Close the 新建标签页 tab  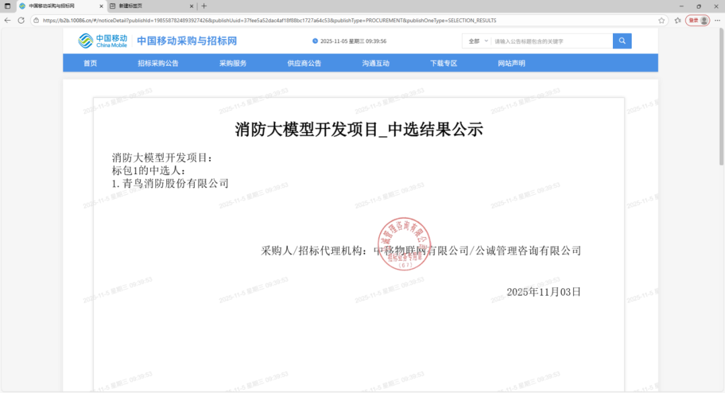pyautogui.click(x=191, y=6)
